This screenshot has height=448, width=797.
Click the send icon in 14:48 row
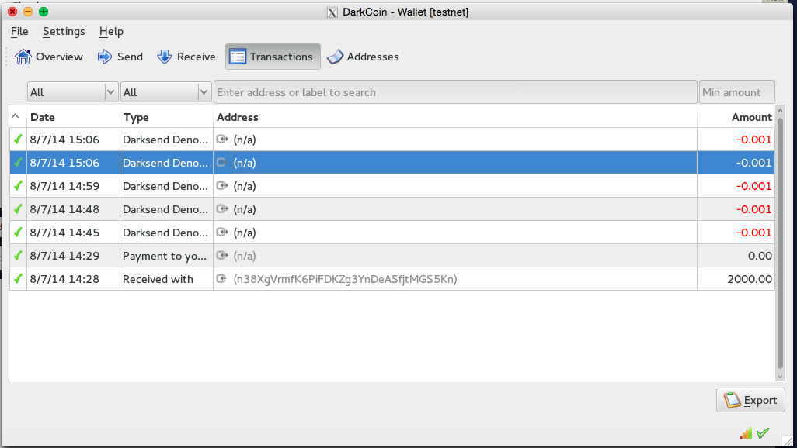point(221,208)
